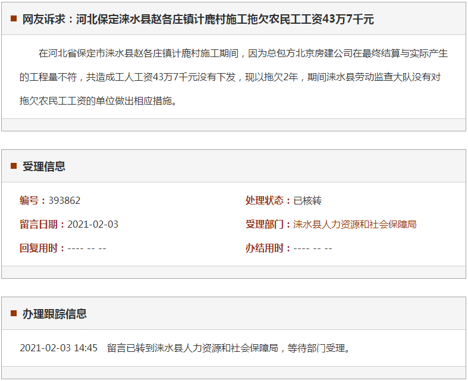Click the empty 办结用时 dashes value

point(313,248)
